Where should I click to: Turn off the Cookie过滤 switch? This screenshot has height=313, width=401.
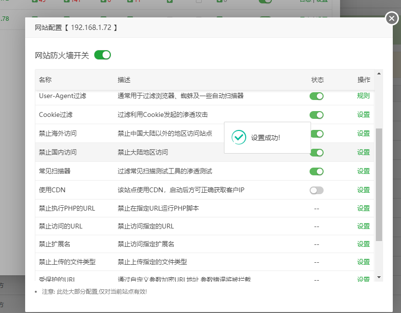[316, 115]
